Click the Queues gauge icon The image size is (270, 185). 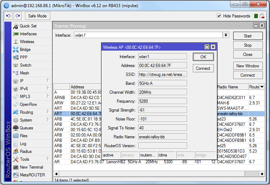coord(16,128)
